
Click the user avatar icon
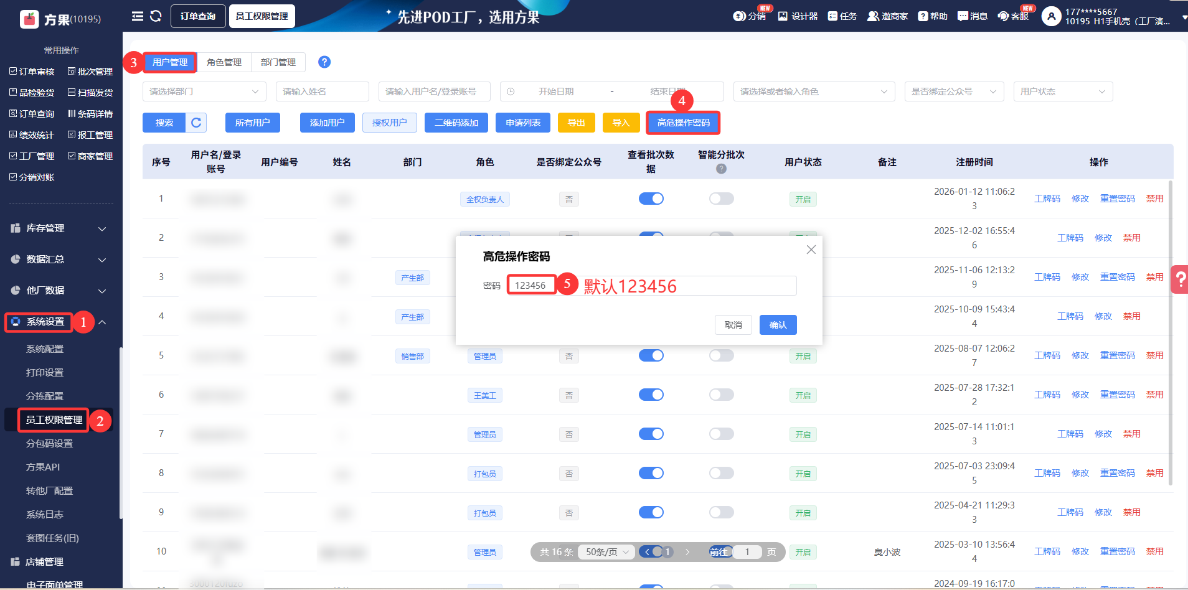pyautogui.click(x=1051, y=17)
